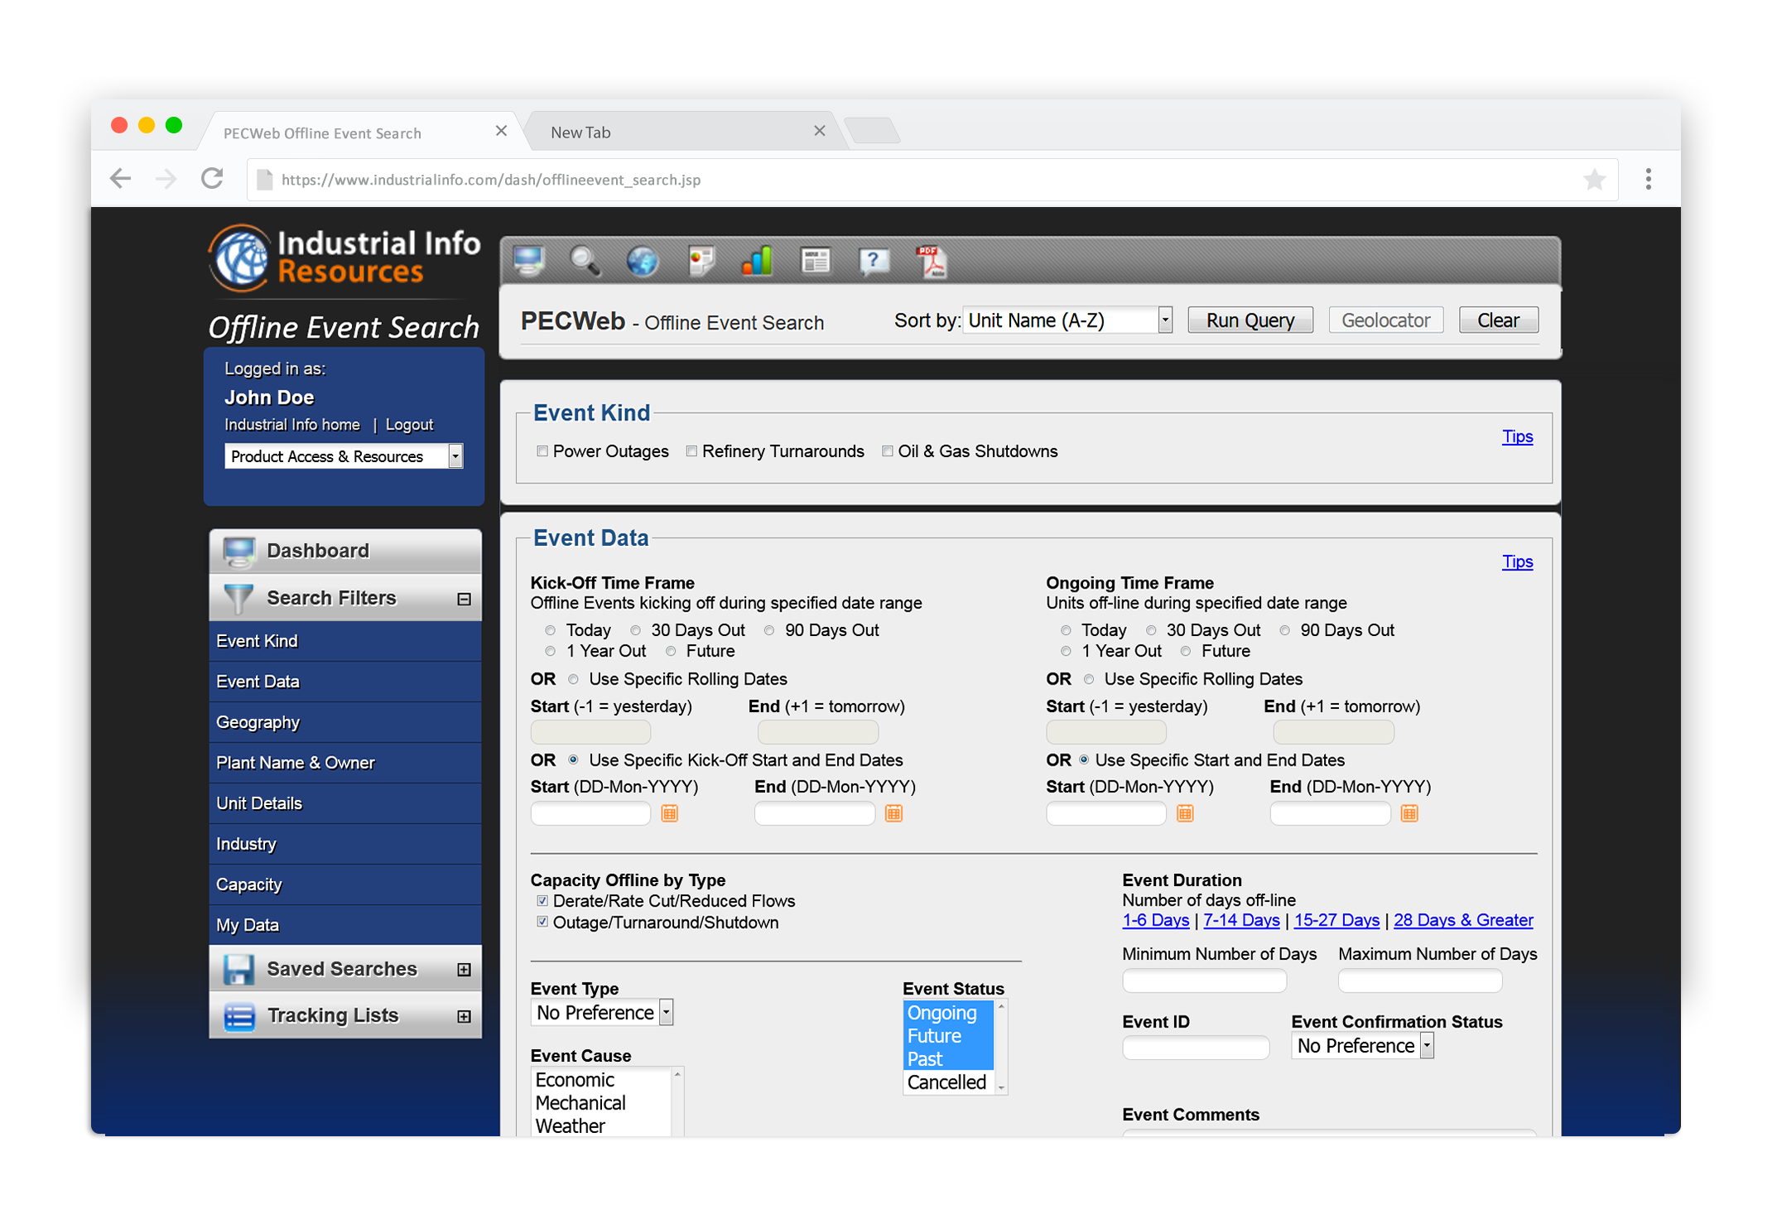This screenshot has width=1777, height=1205.
Task: Click Kick-Off Start DD-Mon-YYYY field
Action: (x=590, y=813)
